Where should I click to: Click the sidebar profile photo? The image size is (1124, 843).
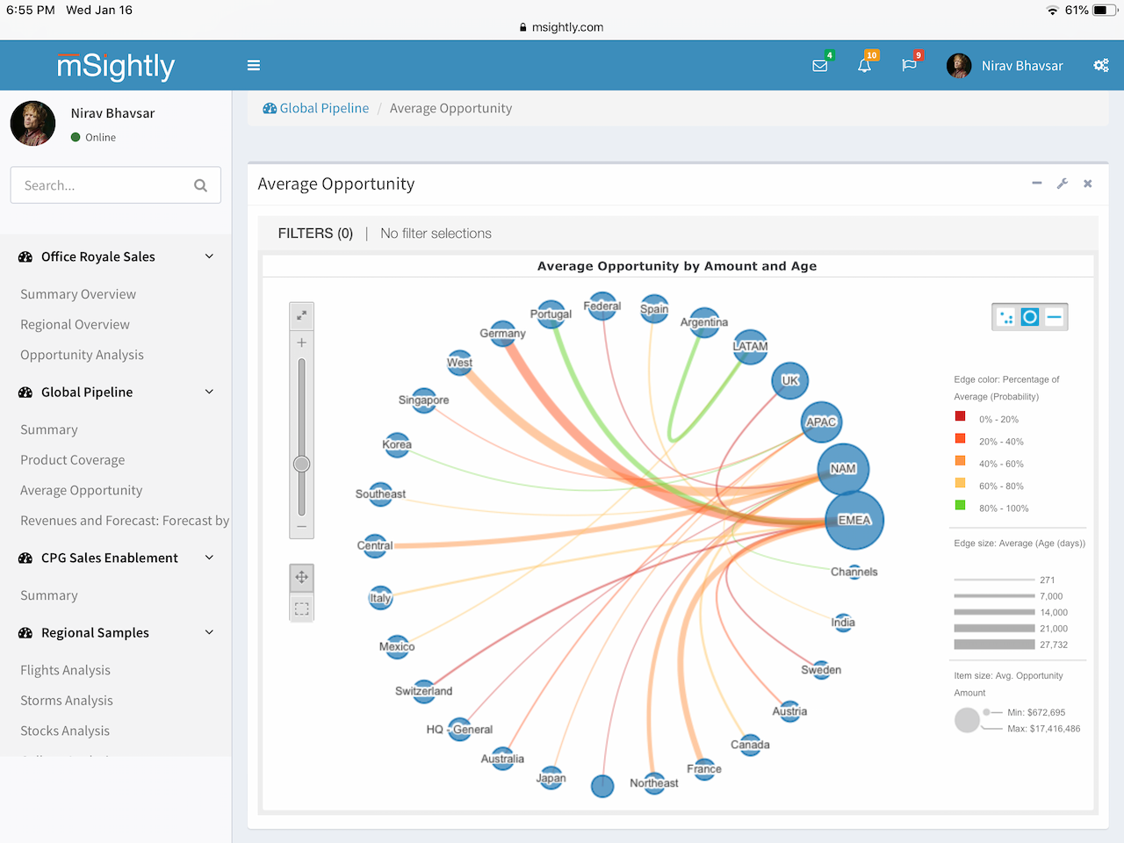point(32,123)
